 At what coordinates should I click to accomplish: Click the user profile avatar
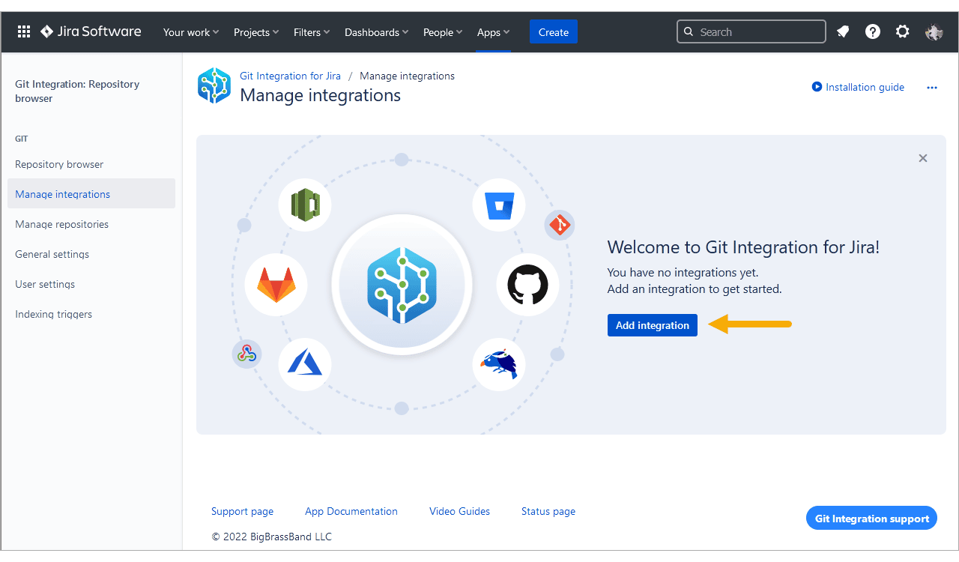(934, 31)
